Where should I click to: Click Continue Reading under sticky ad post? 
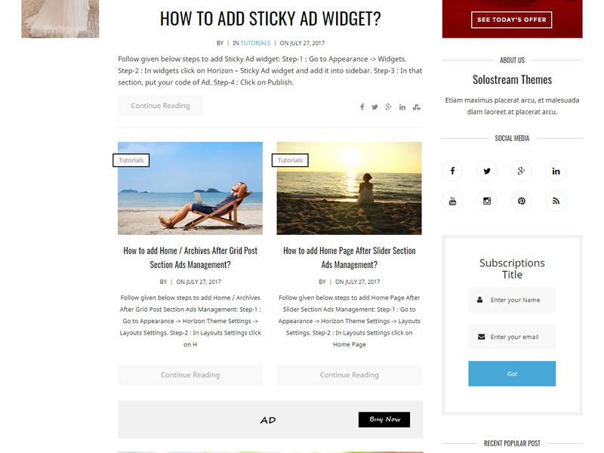tap(160, 106)
